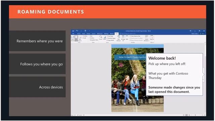Click Arrange All in the ribbon
The image size is (215, 121).
[123, 38]
